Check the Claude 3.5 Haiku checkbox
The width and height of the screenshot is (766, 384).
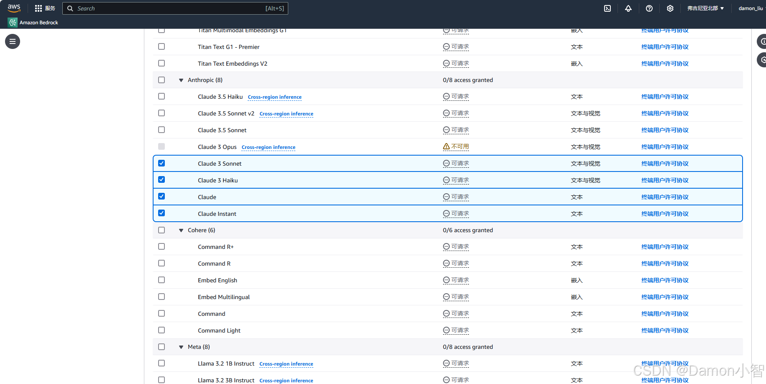tap(161, 96)
